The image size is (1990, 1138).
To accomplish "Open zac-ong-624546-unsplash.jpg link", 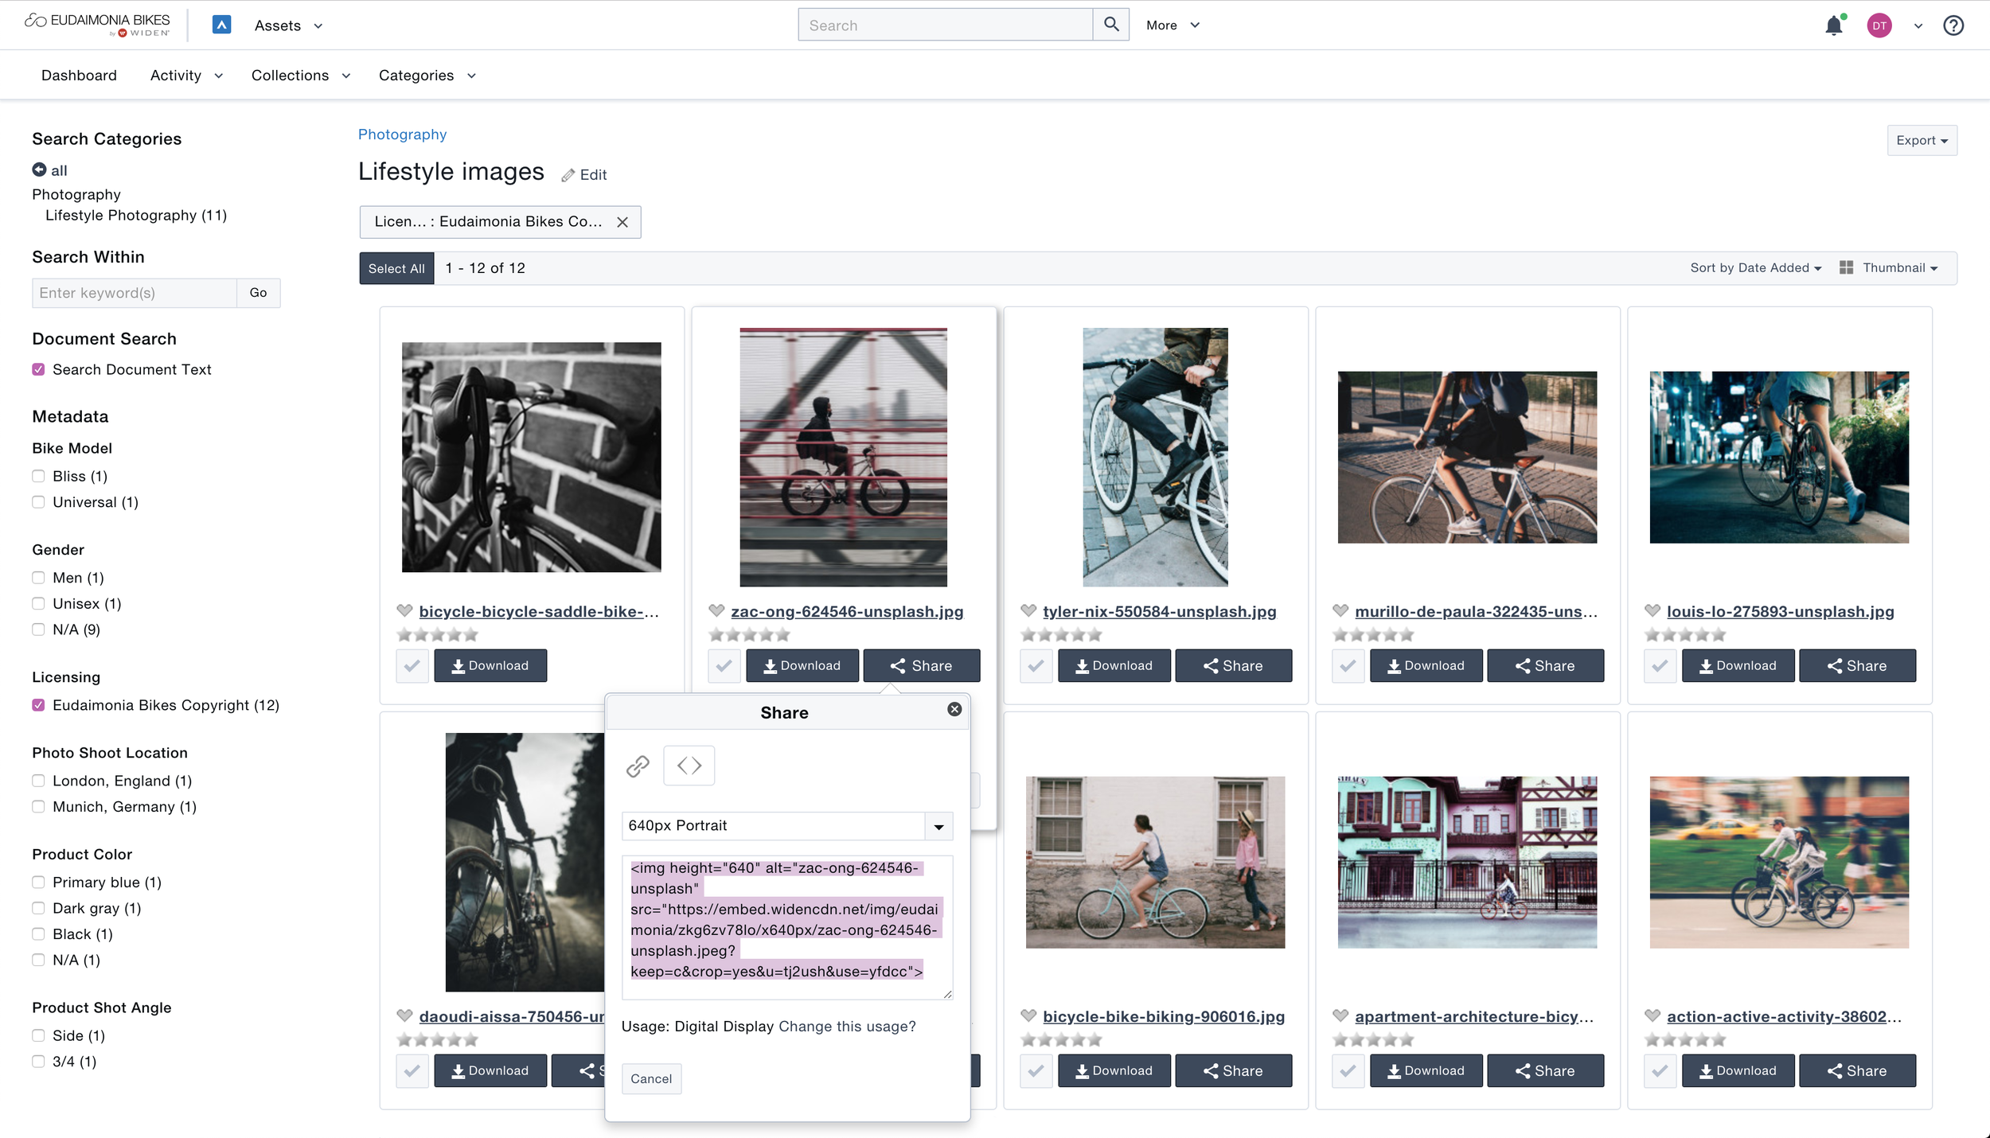I will click(x=847, y=611).
